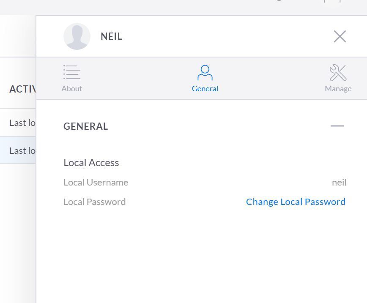
Task: Click the username value neil
Action: [339, 183]
